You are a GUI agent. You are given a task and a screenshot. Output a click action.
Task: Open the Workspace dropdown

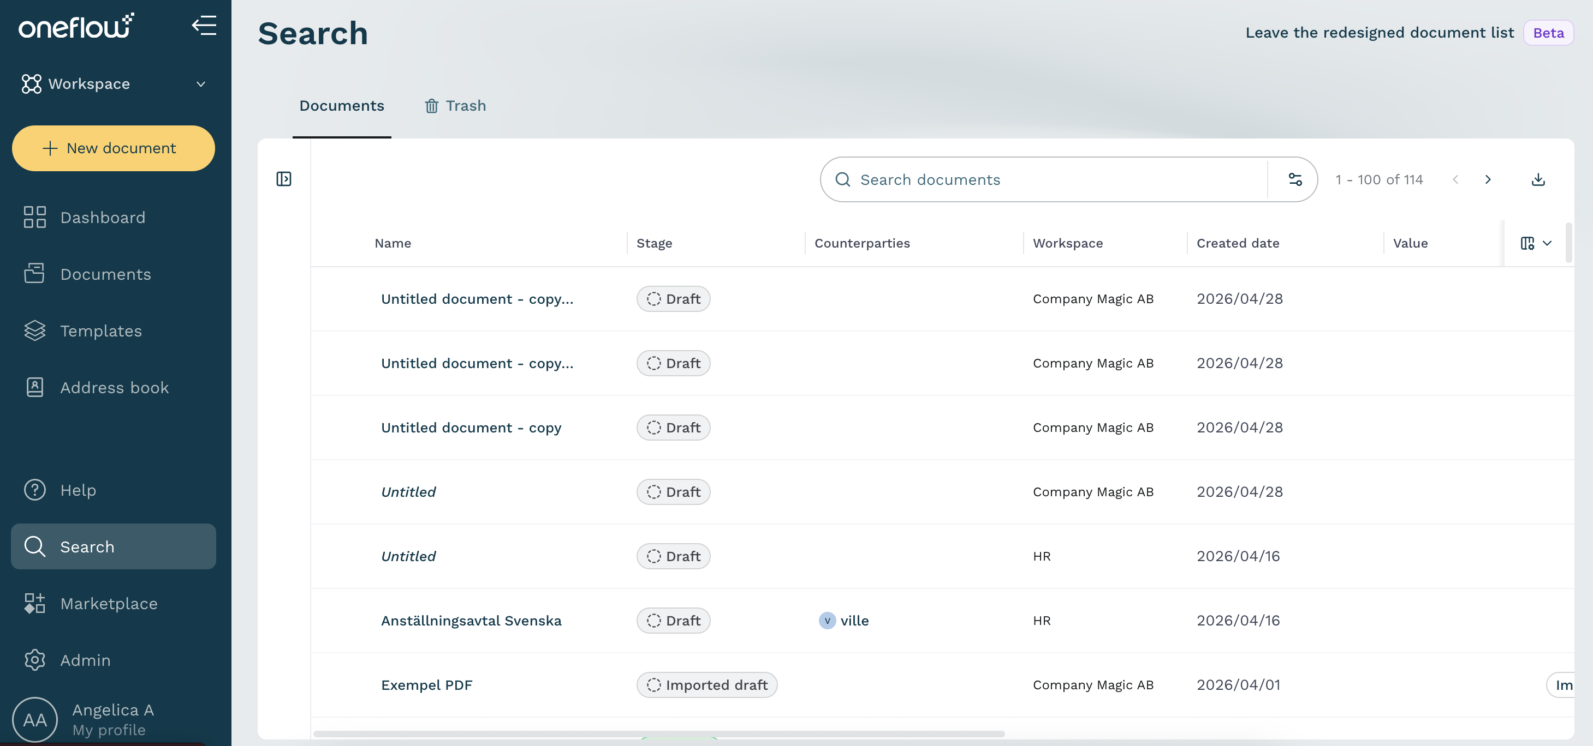pyautogui.click(x=114, y=83)
